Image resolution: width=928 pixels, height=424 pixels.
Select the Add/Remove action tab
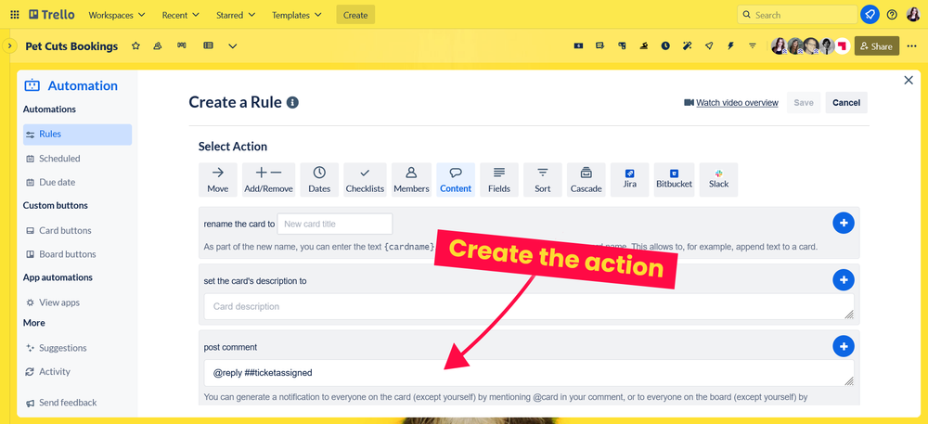(269, 180)
